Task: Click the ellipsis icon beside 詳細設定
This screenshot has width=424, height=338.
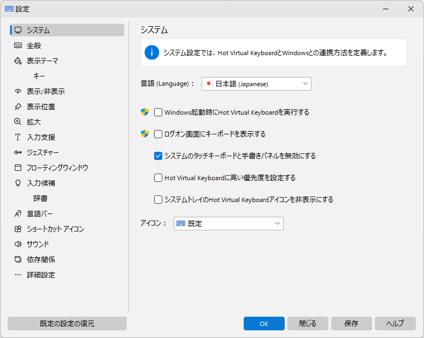Action: click(x=18, y=275)
